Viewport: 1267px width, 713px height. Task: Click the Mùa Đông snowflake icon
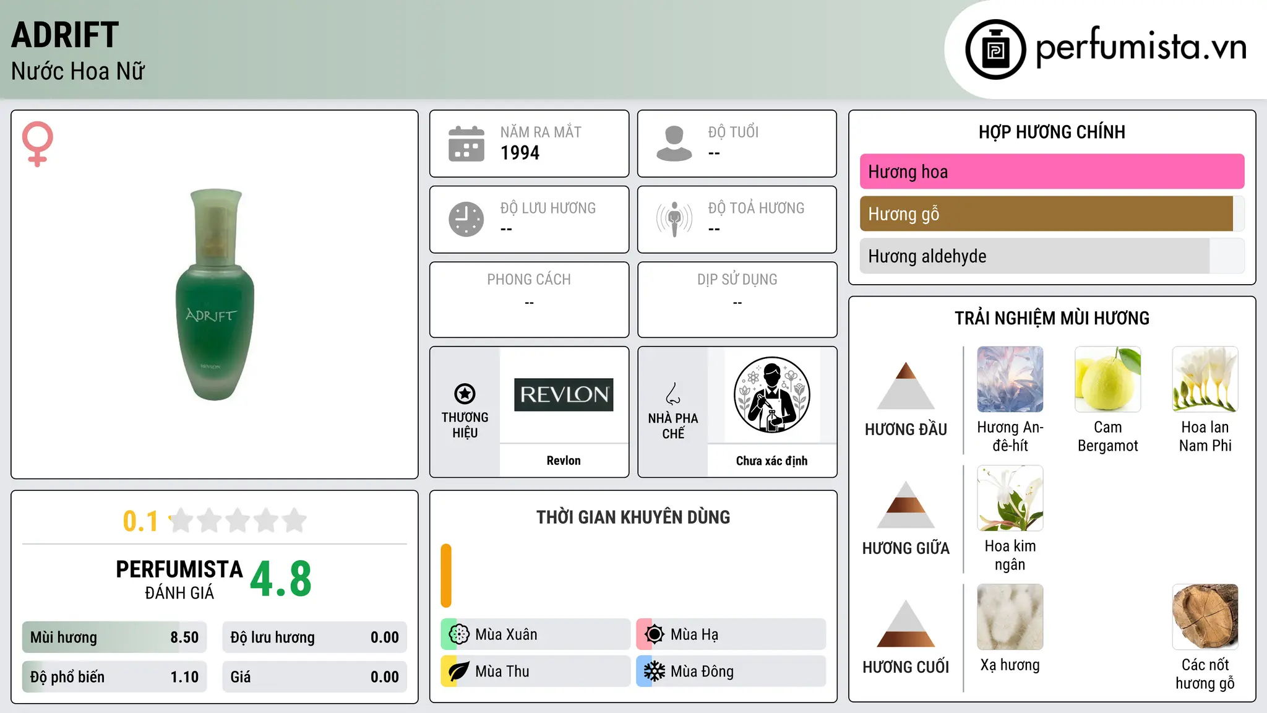pyautogui.click(x=655, y=672)
